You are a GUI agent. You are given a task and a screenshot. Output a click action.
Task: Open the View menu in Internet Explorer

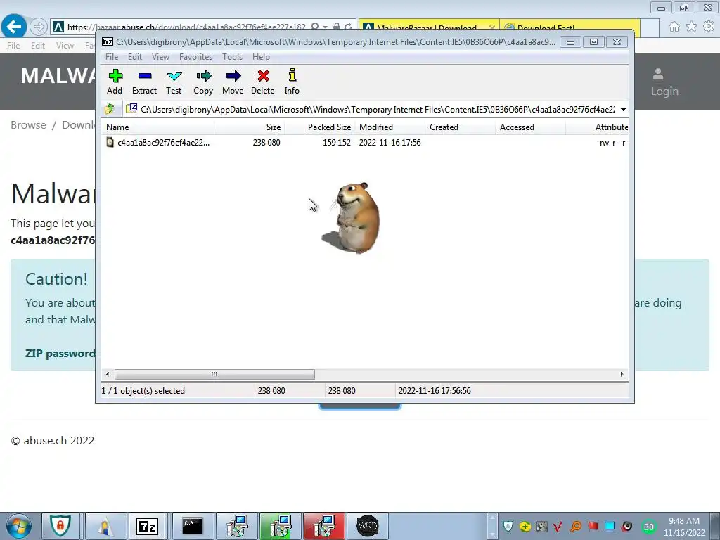pyautogui.click(x=65, y=46)
